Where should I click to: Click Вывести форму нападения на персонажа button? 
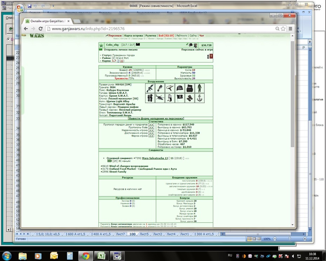[156, 119]
